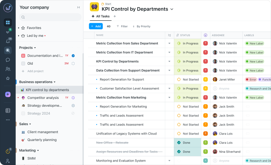Open notifications bell with 28 badge
This screenshot has width=271, height=165.
[8, 41]
